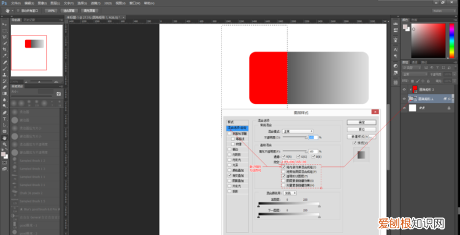Open the 滤镜 menu
Image resolution: width=460 pixels, height=235 pixels.
tap(95, 3)
